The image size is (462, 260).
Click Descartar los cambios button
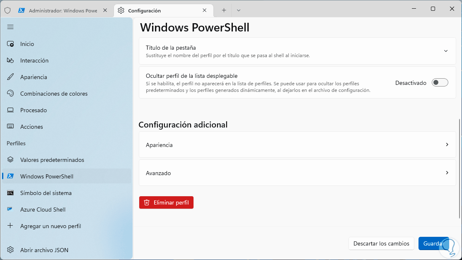click(381, 243)
